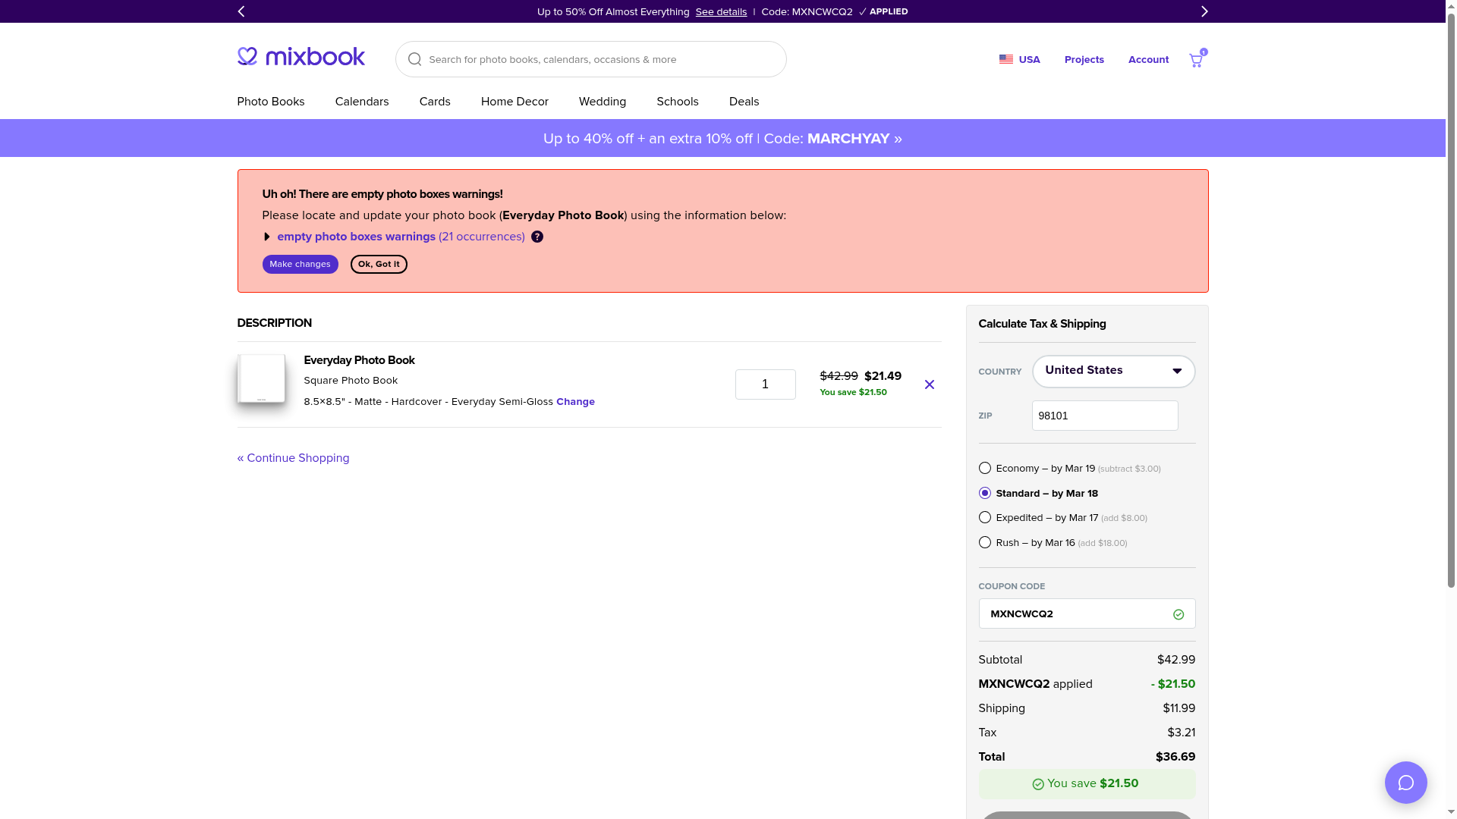The image size is (1457, 819).
Task: Open the shopping cart icon
Action: pos(1196,60)
